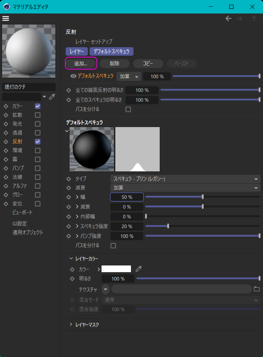
Task: Click the eyedropper under material name
Action: [52, 97]
